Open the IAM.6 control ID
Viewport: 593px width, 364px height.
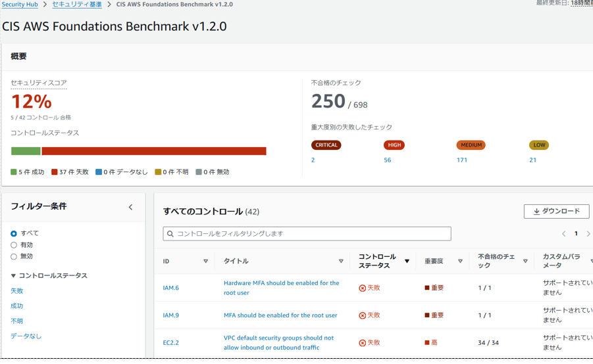(171, 288)
